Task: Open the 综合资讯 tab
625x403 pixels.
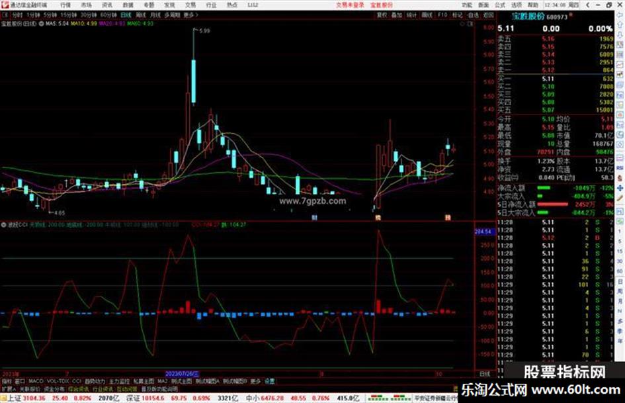Action: point(79,388)
